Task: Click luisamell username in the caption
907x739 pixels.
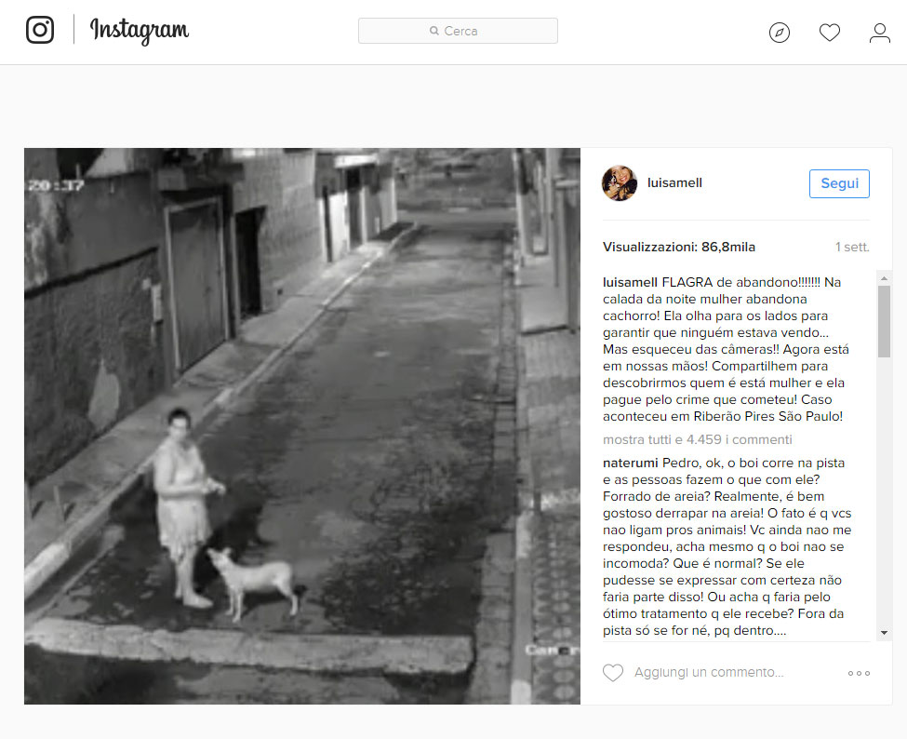Action: click(x=630, y=282)
